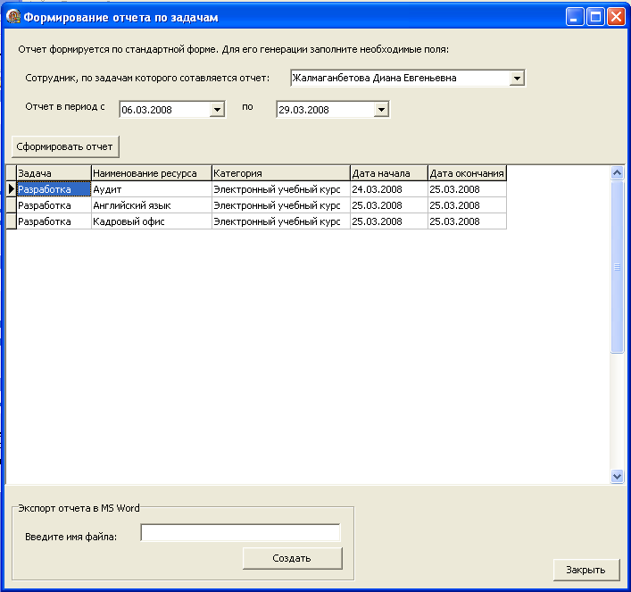The image size is (631, 592).
Task: Open the employee name dropdown arrow
Action: point(517,78)
